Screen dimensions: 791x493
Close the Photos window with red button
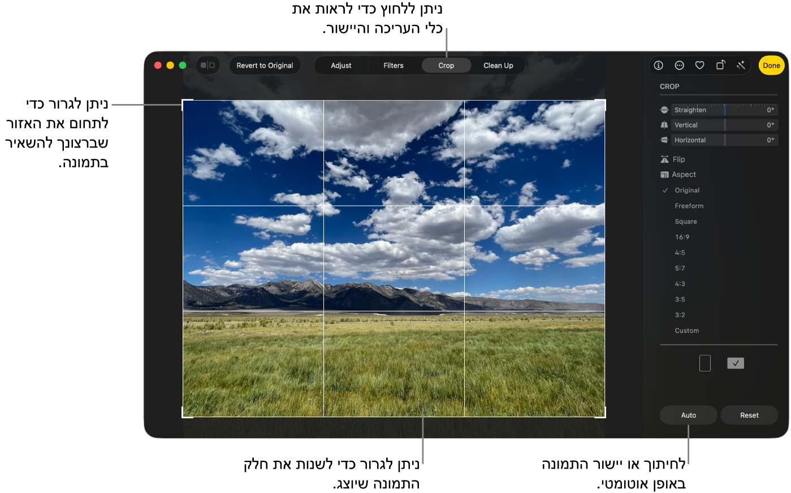pos(158,66)
